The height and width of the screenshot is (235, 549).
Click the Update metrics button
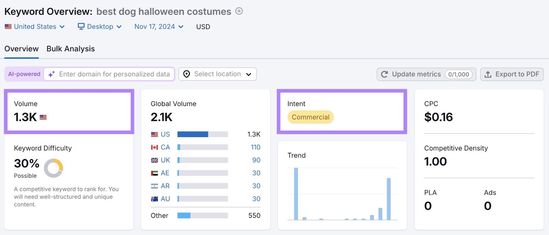point(426,74)
